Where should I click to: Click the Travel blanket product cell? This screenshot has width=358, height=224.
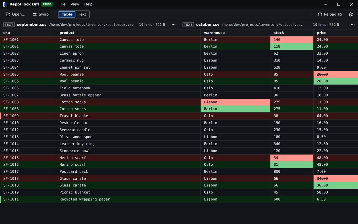point(128,116)
